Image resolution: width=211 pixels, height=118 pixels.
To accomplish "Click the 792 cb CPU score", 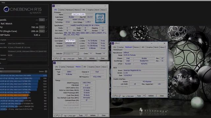I will pyautogui.click(x=35, y=27).
